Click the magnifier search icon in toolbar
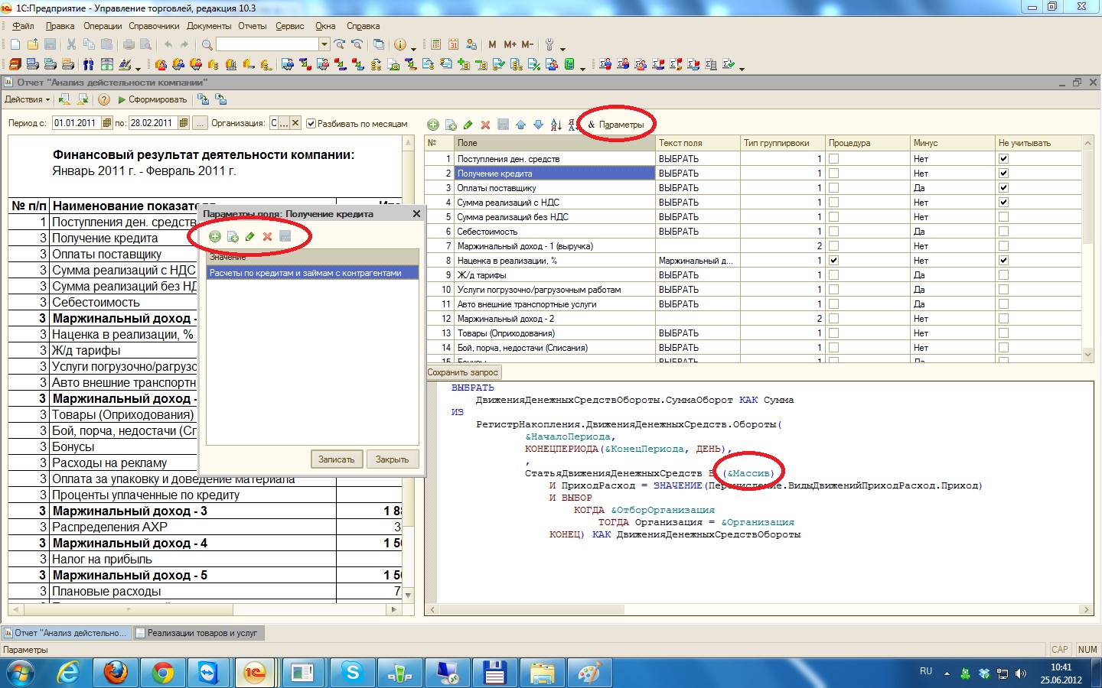The width and height of the screenshot is (1102, 688). (207, 44)
